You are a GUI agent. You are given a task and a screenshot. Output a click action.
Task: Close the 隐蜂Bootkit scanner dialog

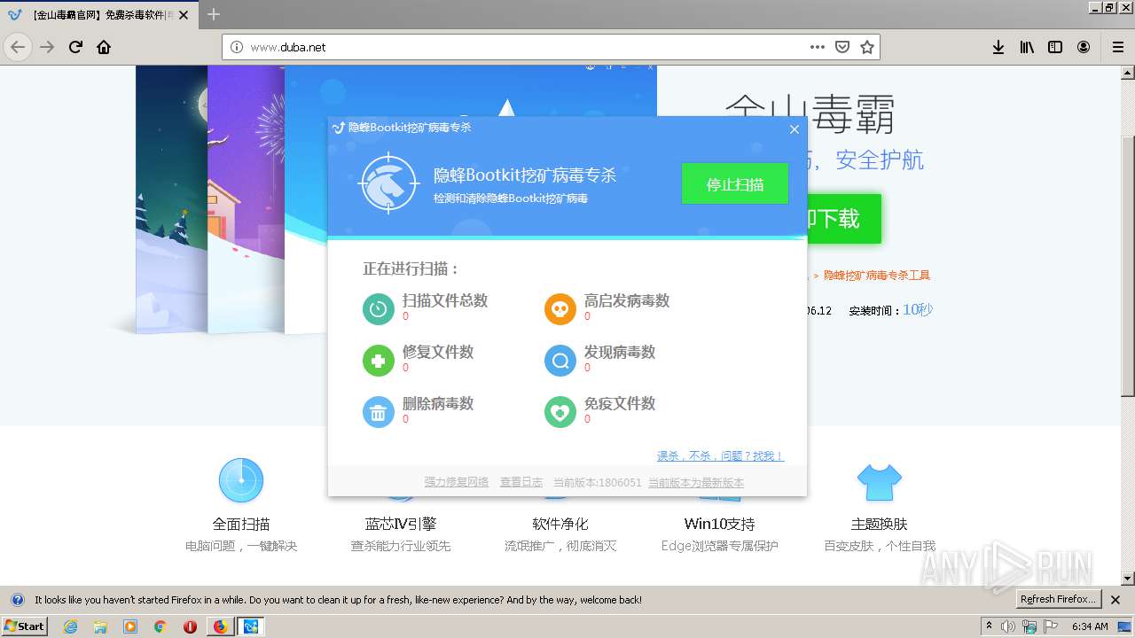794,129
